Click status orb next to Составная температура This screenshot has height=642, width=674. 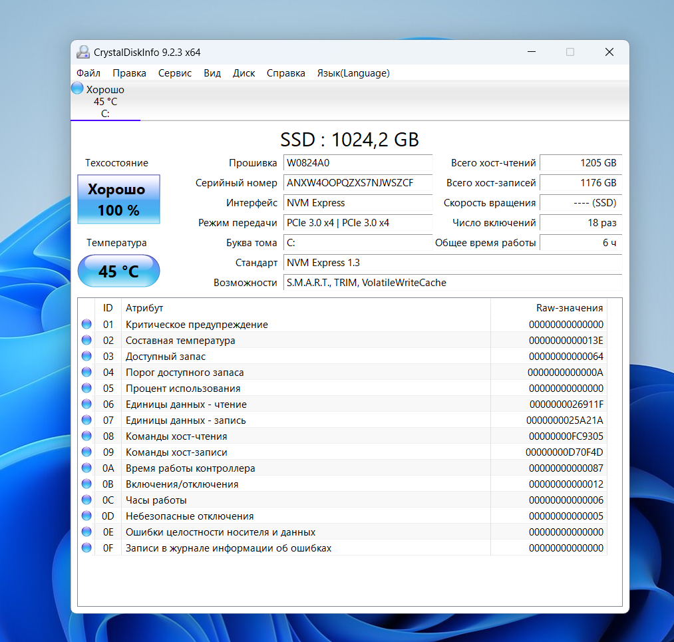[86, 341]
